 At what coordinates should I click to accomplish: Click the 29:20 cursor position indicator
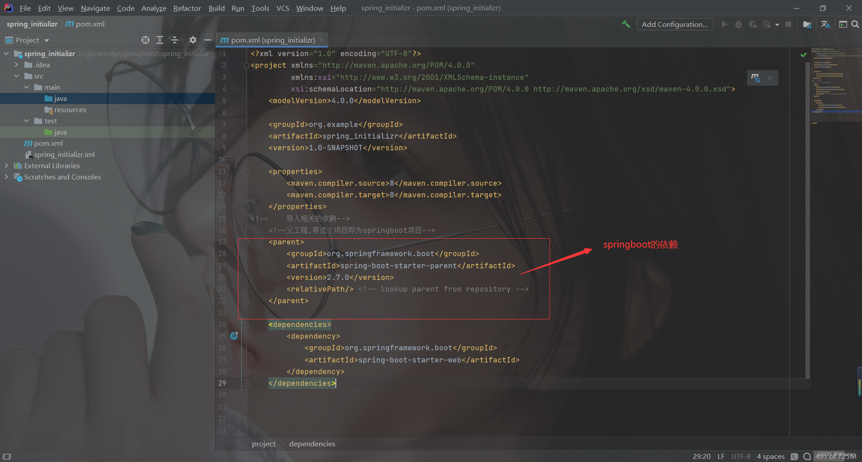pos(701,456)
